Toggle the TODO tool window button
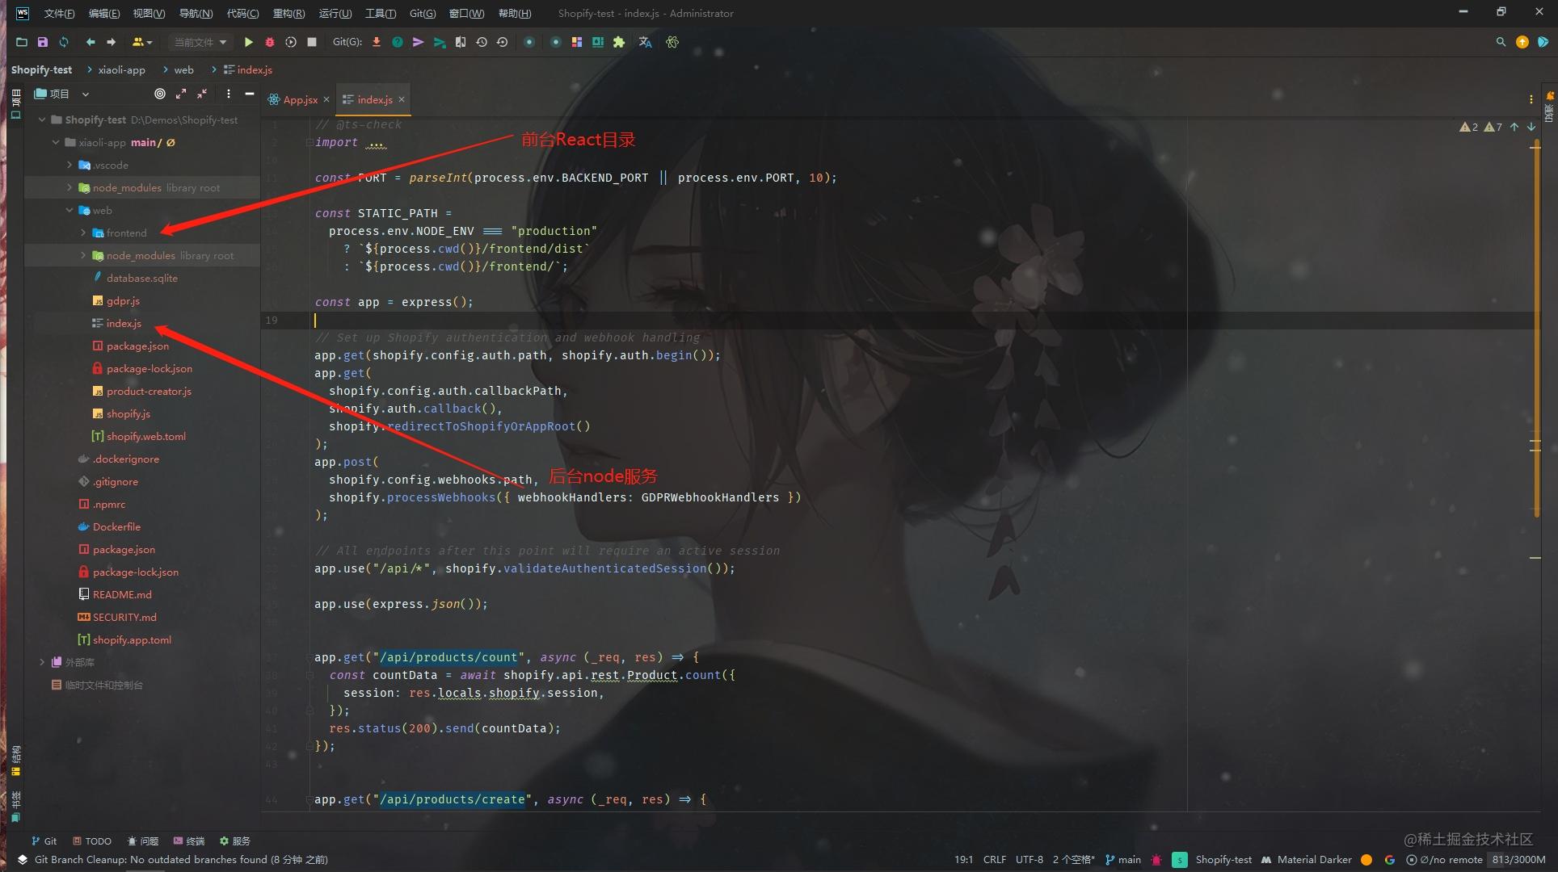This screenshot has width=1558, height=872. coord(92,841)
